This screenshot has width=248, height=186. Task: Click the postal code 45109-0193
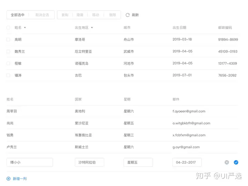coord(228,51)
